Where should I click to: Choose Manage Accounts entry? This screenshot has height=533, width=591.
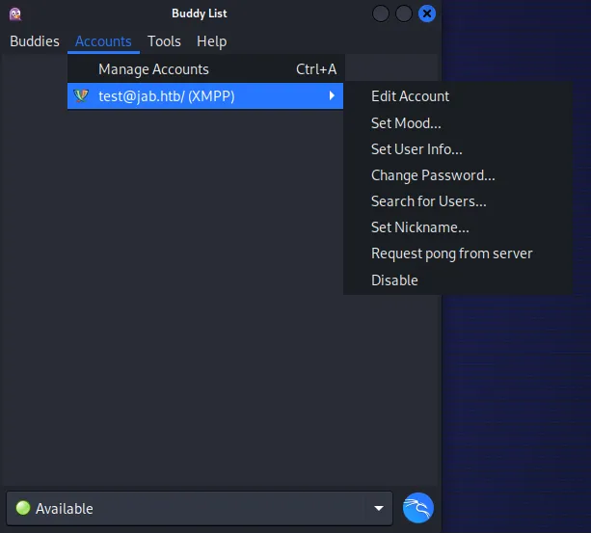[205, 69]
